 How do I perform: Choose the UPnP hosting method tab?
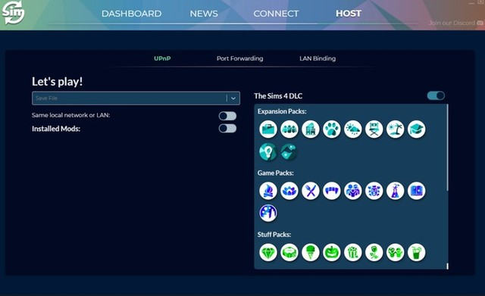(x=162, y=58)
